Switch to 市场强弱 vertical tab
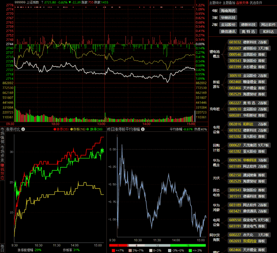 pos(2,135)
